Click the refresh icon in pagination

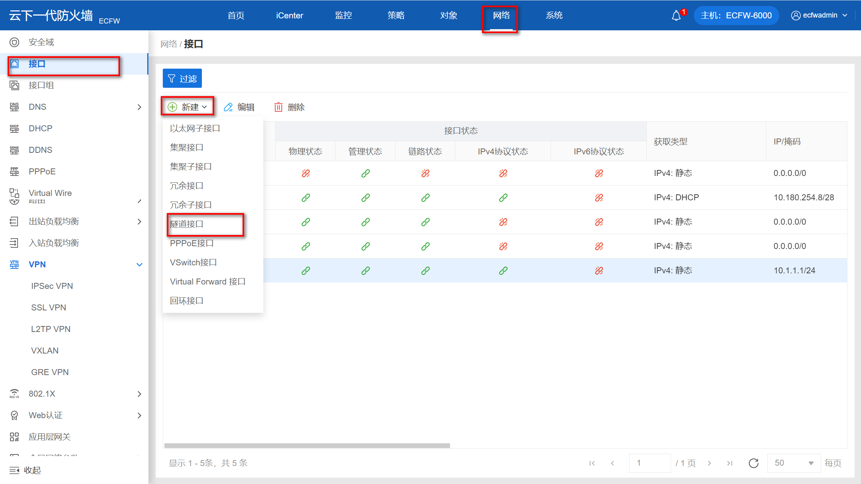click(753, 463)
